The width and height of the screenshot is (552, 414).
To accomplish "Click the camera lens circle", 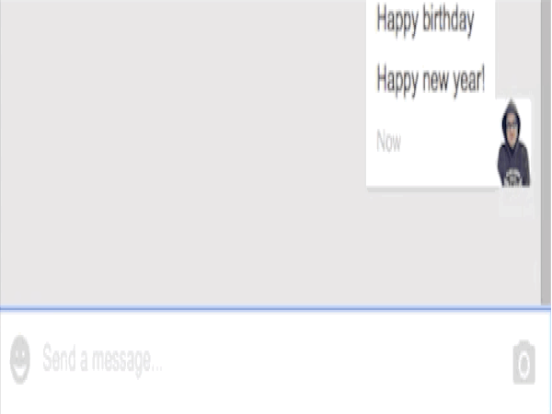I will click(523, 364).
